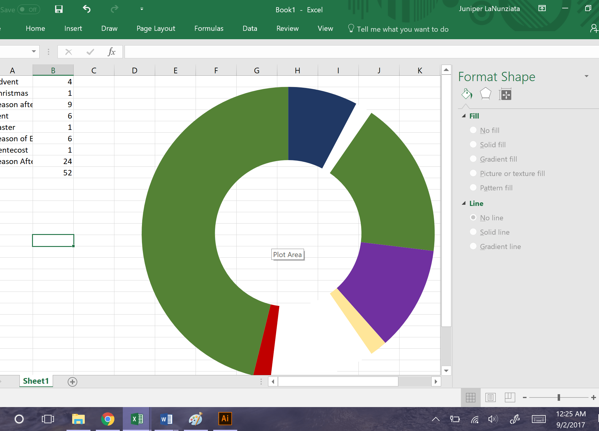Toggle the AutoSave Off switch
Viewport: 599px width, 431px height.
click(x=28, y=10)
